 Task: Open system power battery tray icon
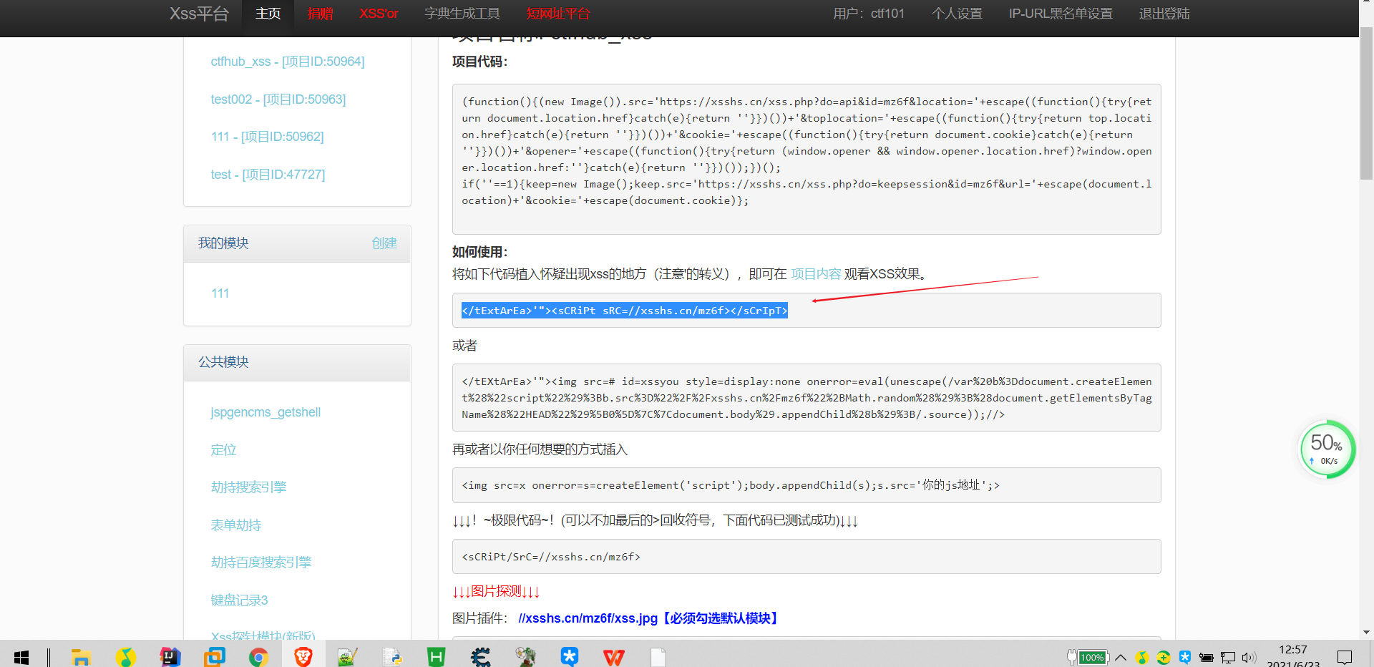pos(1207,658)
